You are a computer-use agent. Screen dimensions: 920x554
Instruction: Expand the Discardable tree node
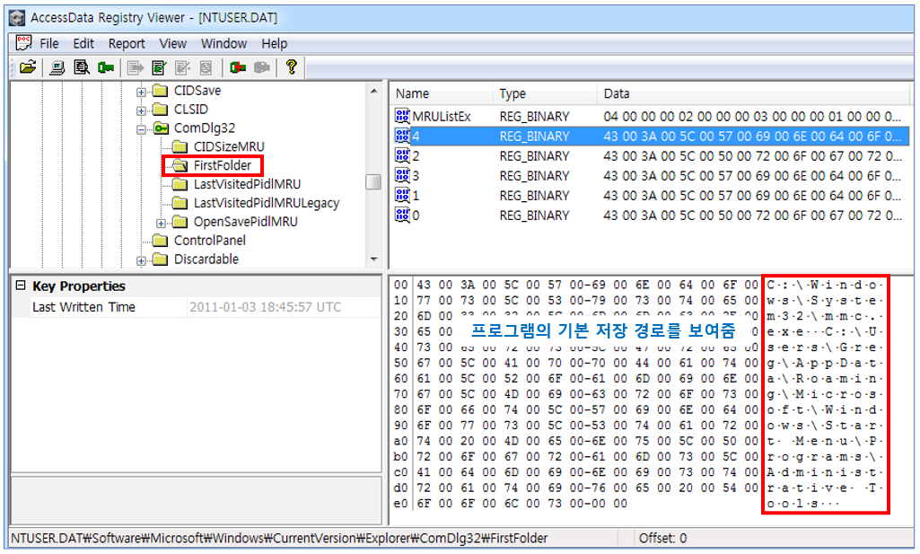pyautogui.click(x=141, y=260)
